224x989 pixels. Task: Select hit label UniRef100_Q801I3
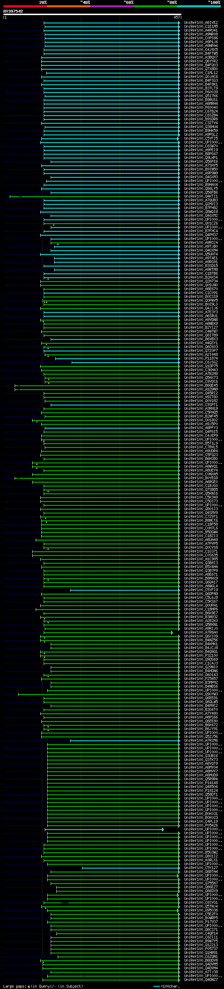(201, 509)
